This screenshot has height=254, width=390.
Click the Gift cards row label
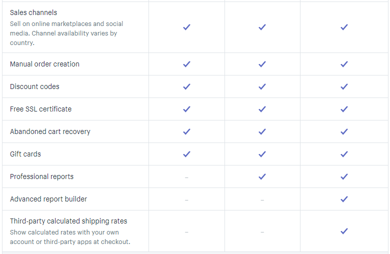[x=25, y=154]
